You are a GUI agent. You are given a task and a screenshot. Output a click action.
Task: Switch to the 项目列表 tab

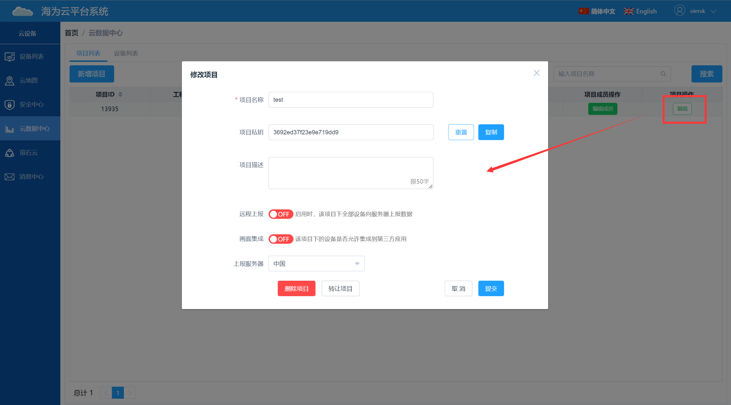pyautogui.click(x=88, y=53)
